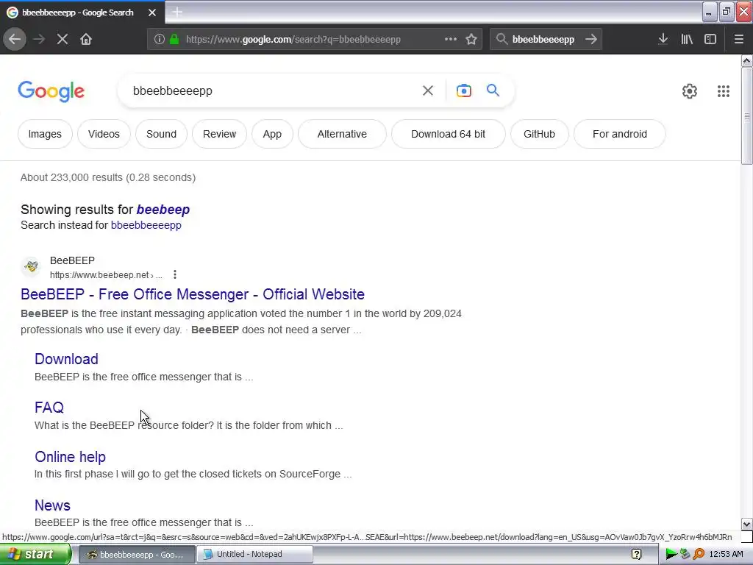Image resolution: width=753 pixels, height=565 pixels.
Task: Select the bbeebbeeeepp Google Search tab
Action: tap(82, 13)
